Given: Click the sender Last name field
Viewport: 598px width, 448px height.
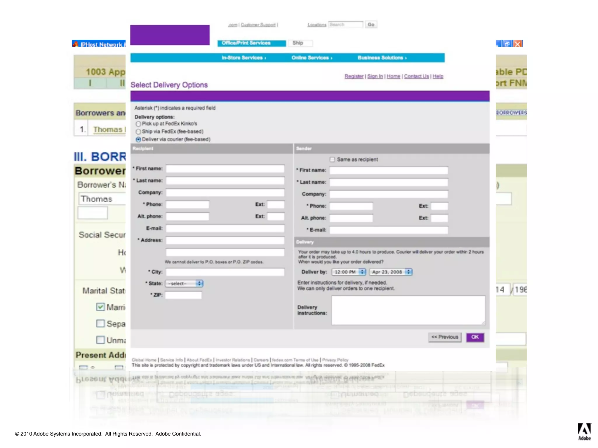Looking at the screenshot, I should (389, 183).
